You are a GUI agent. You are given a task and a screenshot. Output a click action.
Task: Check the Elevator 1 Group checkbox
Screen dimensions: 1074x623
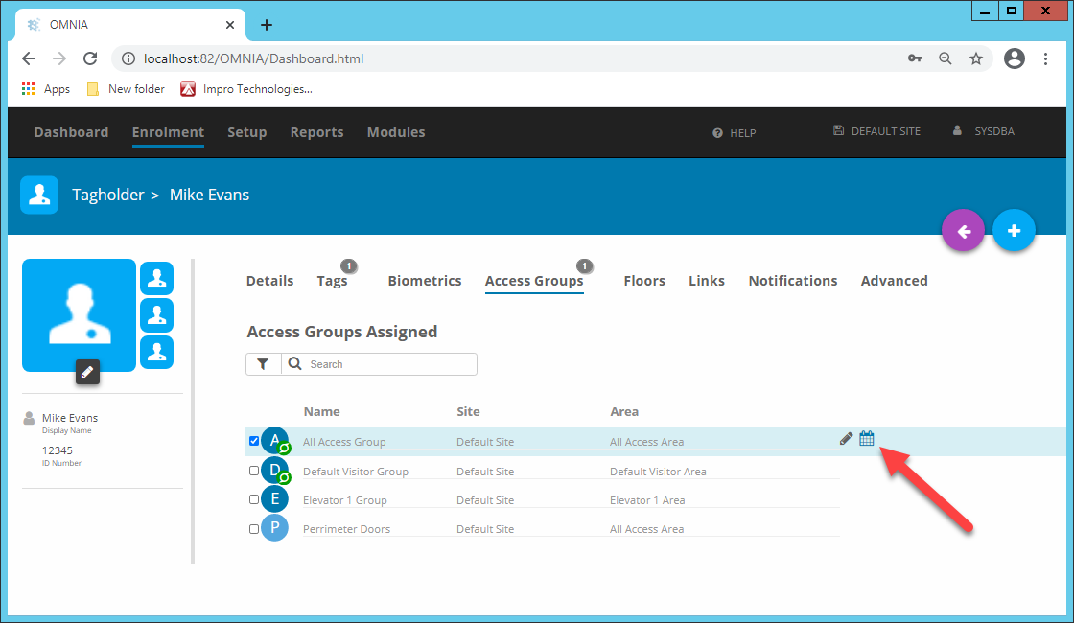[x=254, y=499]
